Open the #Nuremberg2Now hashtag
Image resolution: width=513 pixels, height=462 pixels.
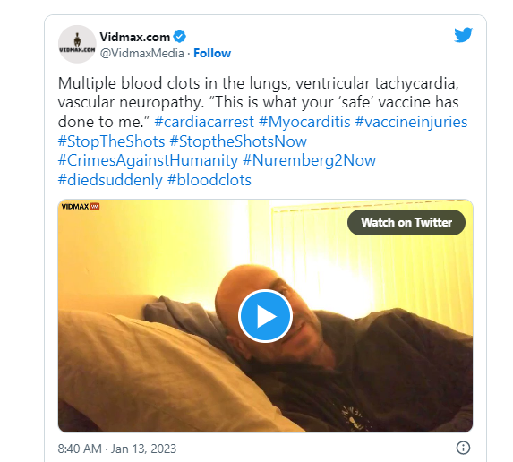coord(309,160)
